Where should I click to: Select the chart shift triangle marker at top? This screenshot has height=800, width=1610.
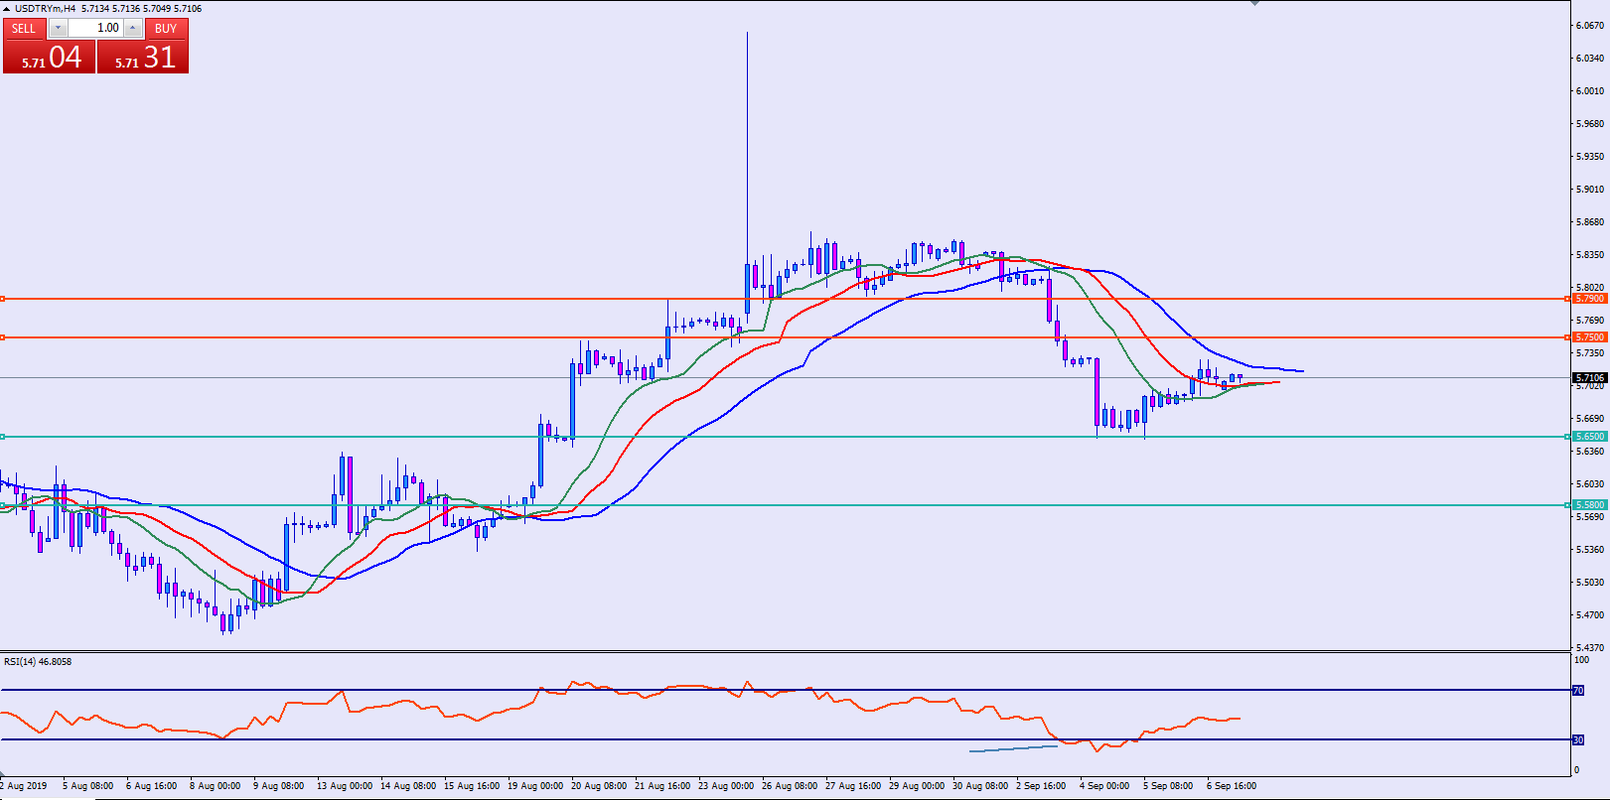tap(1254, 4)
